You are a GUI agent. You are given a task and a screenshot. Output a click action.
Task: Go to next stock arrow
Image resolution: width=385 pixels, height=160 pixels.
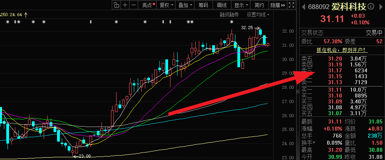tap(381, 7)
